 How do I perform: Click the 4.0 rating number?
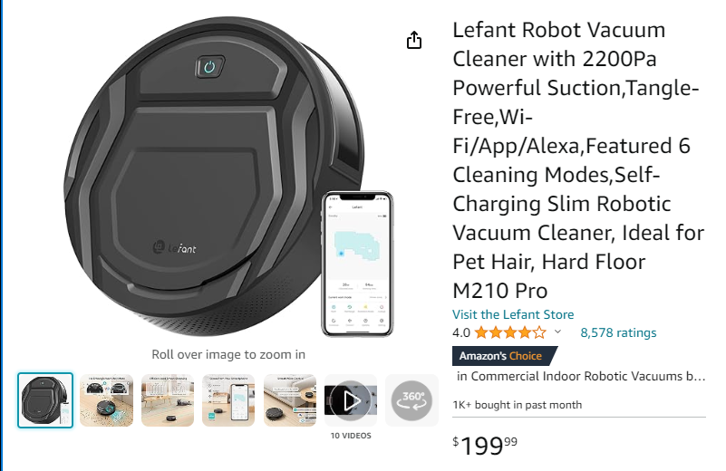(x=461, y=332)
